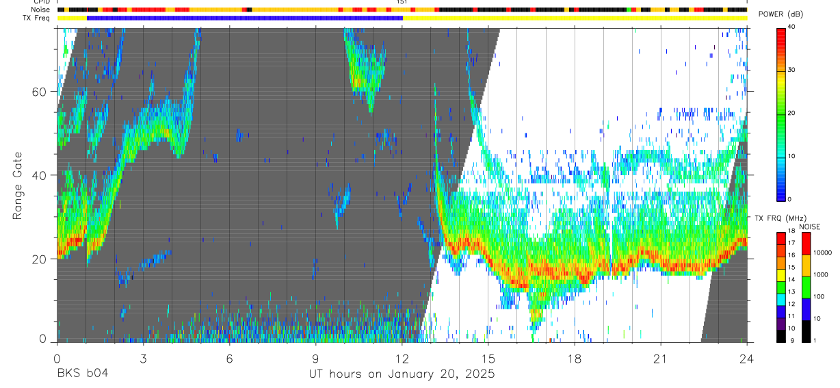Click the x-axis tick label '12'
The width and height of the screenshot is (840, 388).
click(402, 359)
